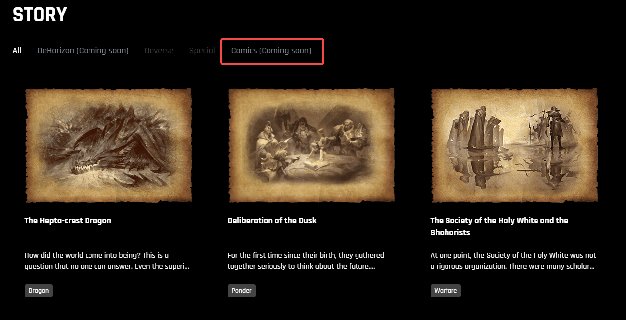Click the 'For the first time' excerpt
Screen dimensions: 626x320
306,261
